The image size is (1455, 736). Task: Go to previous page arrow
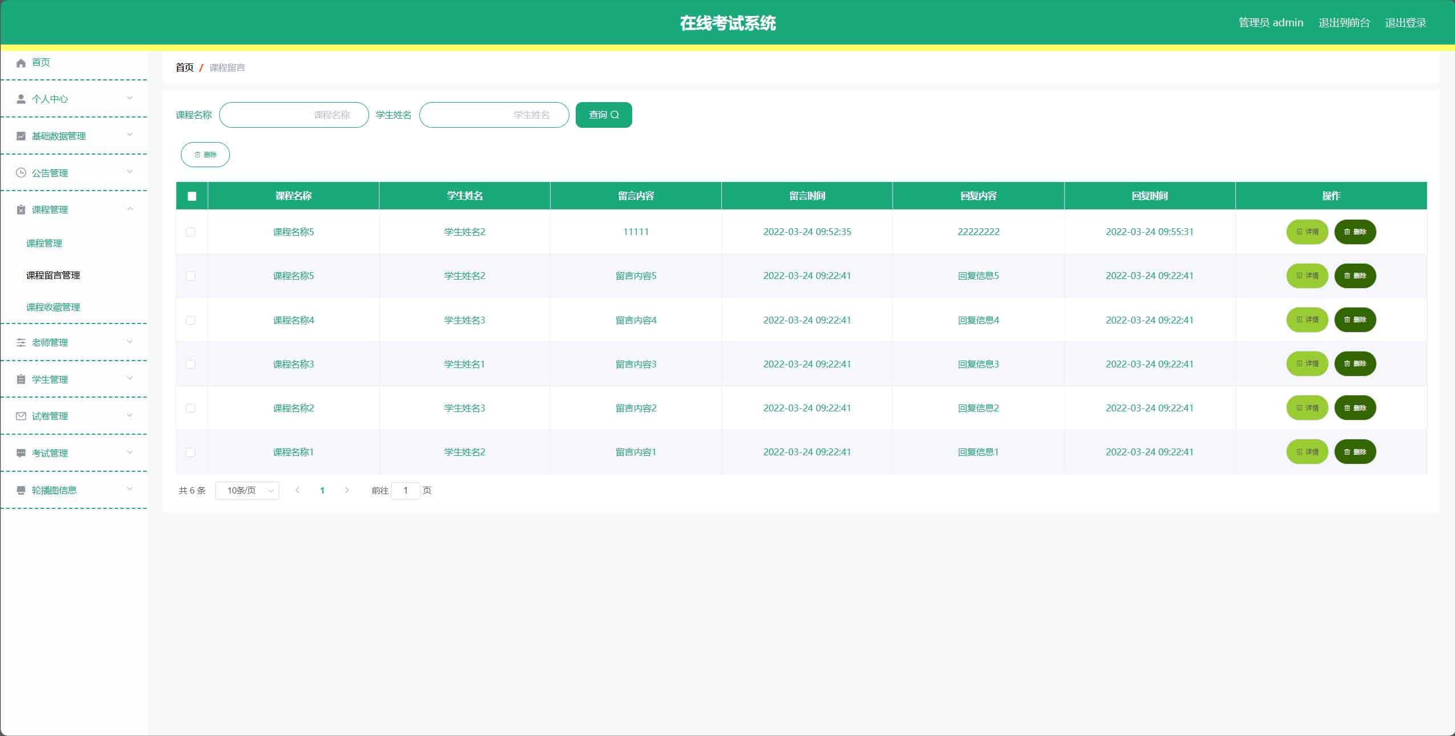click(297, 490)
